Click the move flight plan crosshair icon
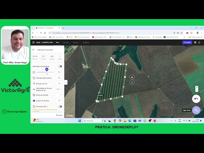Screen dimensions: 204x153 point(132,77)
